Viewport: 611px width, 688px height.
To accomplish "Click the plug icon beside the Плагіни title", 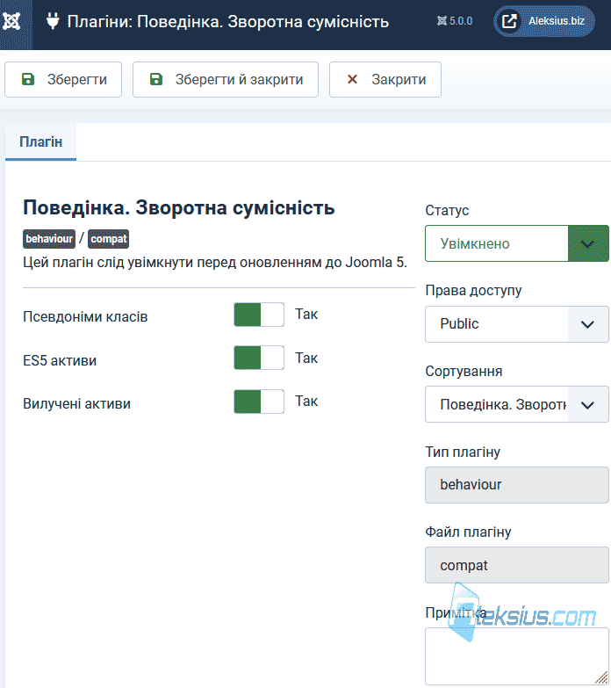I will pyautogui.click(x=53, y=21).
